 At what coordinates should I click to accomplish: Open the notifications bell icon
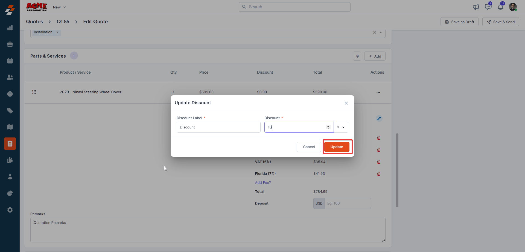pyautogui.click(x=500, y=7)
